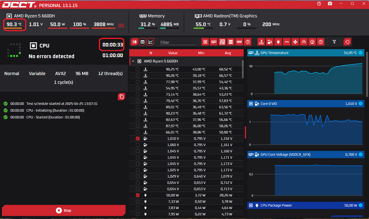Click the 00:00:33 elapsed time readout

[x=112, y=45]
